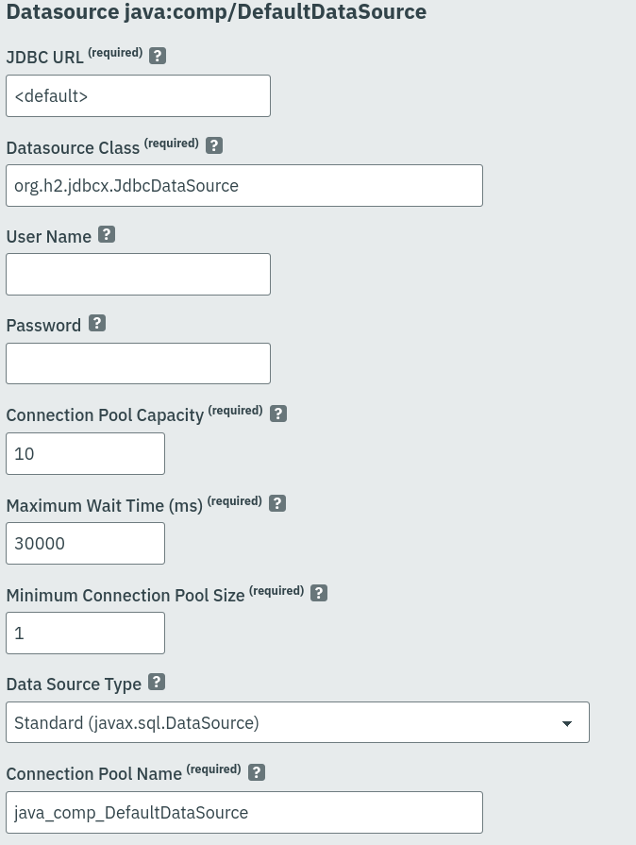Open help for Connection Pool Name

pyautogui.click(x=256, y=772)
